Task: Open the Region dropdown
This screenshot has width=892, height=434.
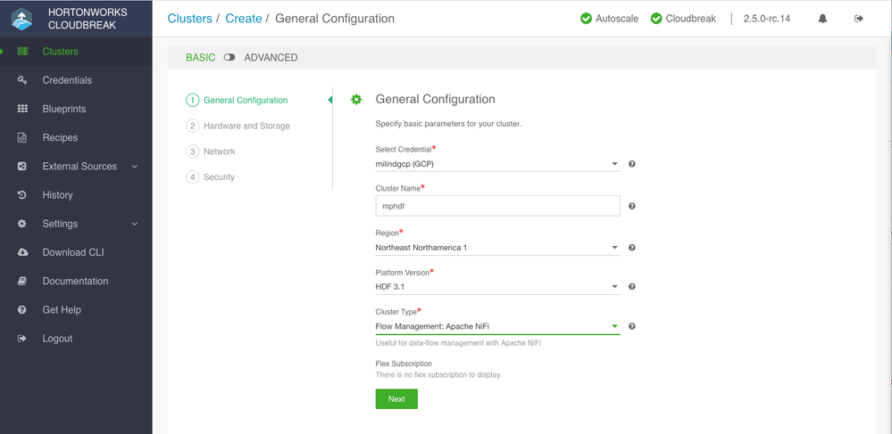Action: click(497, 248)
